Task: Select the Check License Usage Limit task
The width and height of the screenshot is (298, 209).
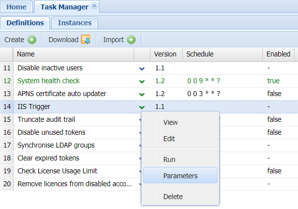Action: (x=57, y=171)
